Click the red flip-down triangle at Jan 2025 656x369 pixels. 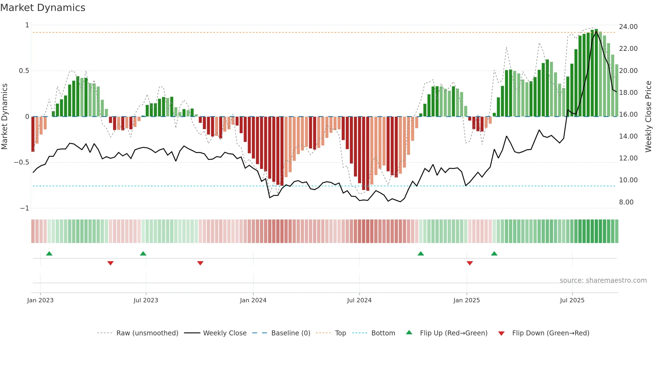[x=470, y=263]
